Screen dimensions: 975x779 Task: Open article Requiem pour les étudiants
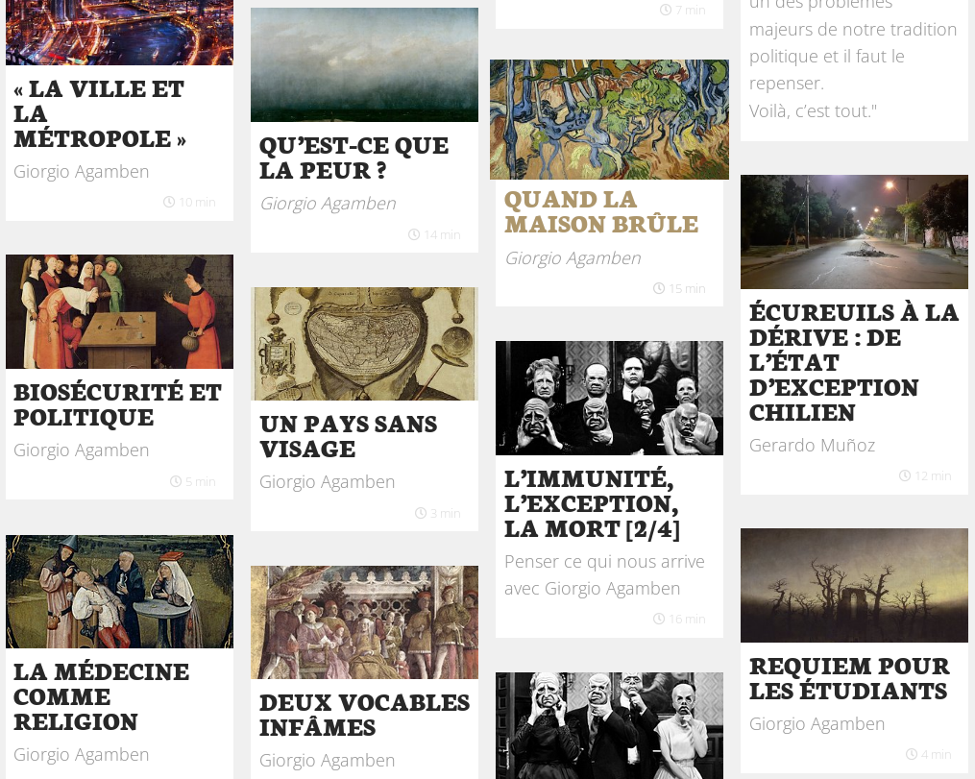849,678
